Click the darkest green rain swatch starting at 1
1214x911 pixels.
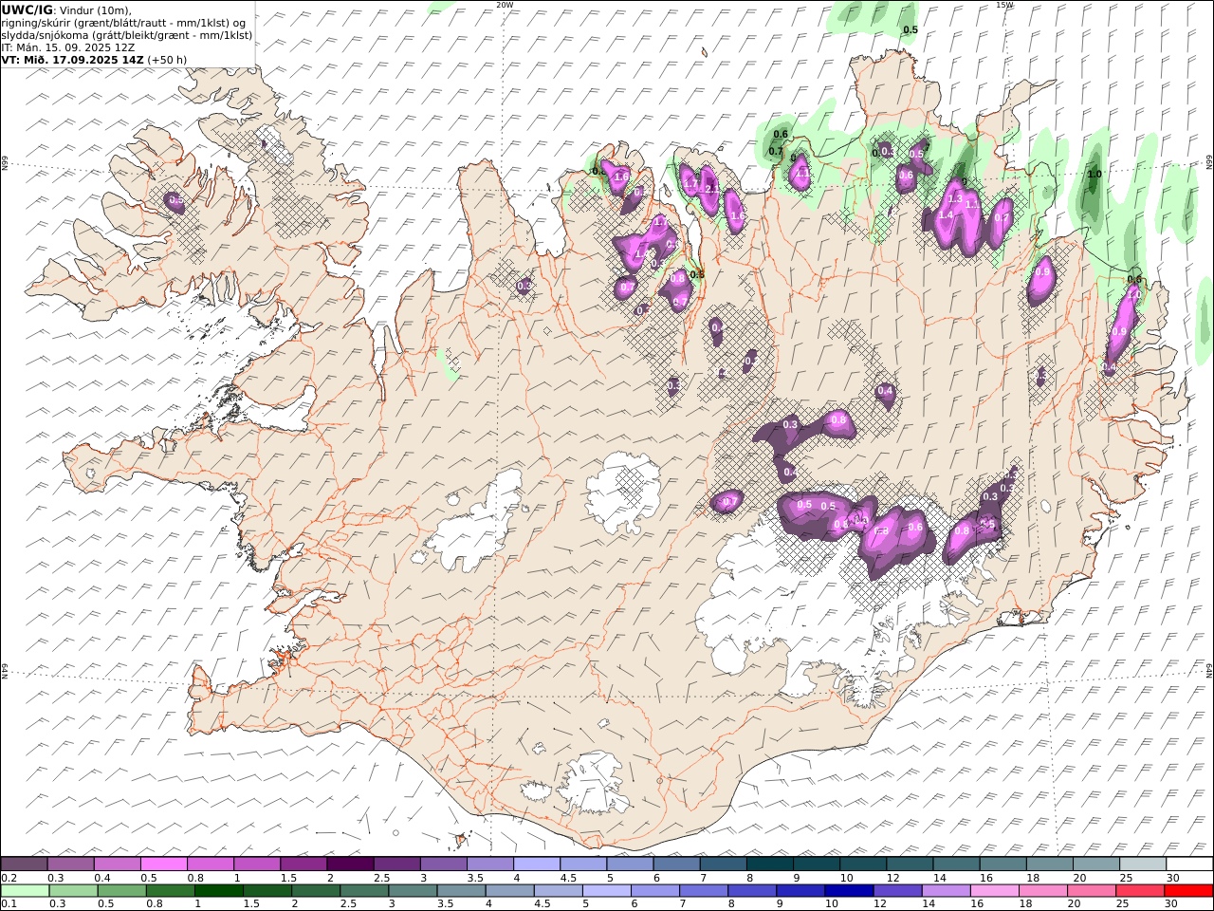[x=219, y=891]
